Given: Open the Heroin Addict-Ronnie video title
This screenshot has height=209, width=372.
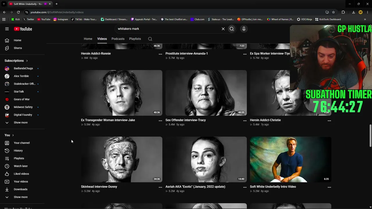Looking at the screenshot, I should [96, 53].
